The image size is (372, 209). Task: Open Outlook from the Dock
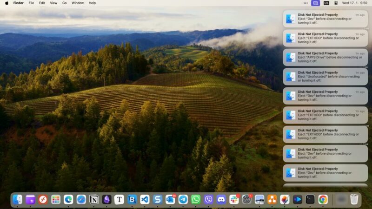click(170, 200)
